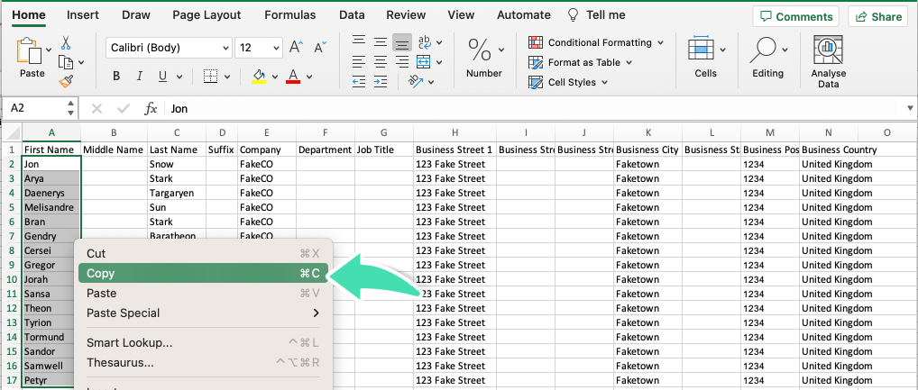Image resolution: width=918 pixels, height=390 pixels.
Task: Select column H header
Action: pyautogui.click(x=454, y=132)
